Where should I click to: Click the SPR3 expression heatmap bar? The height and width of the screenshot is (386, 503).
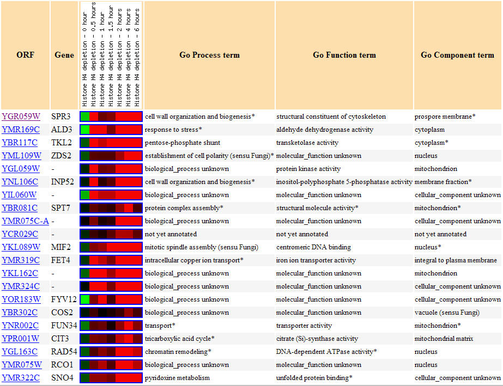111,117
